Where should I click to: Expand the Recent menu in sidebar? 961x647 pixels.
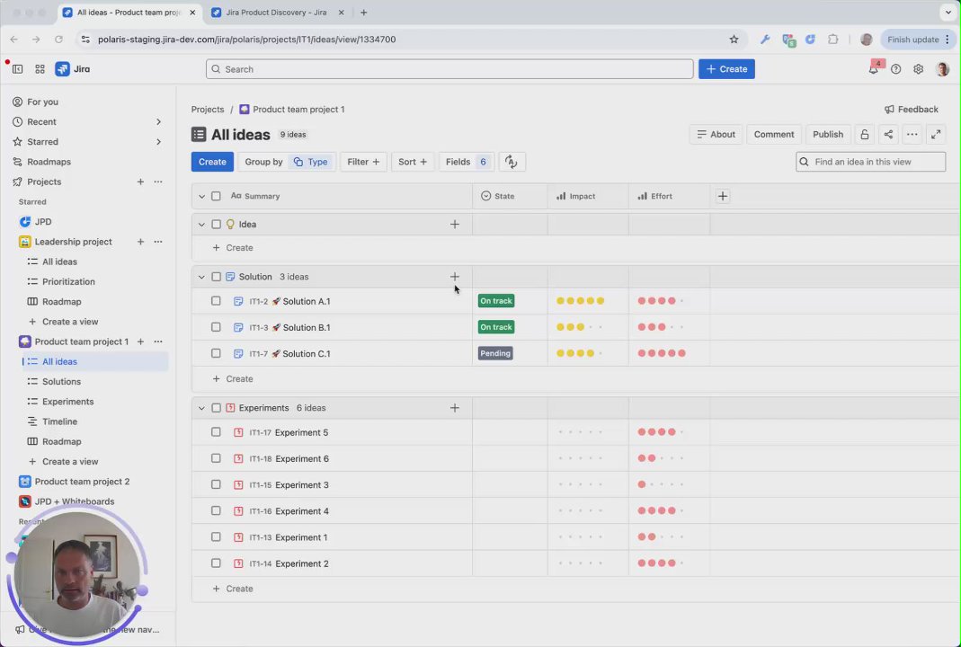[x=158, y=122]
